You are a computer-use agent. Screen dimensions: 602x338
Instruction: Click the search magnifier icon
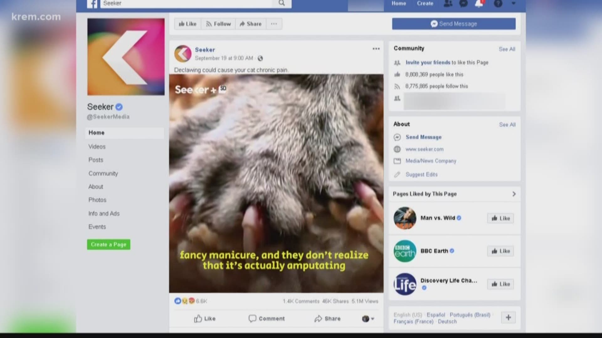pyautogui.click(x=282, y=3)
